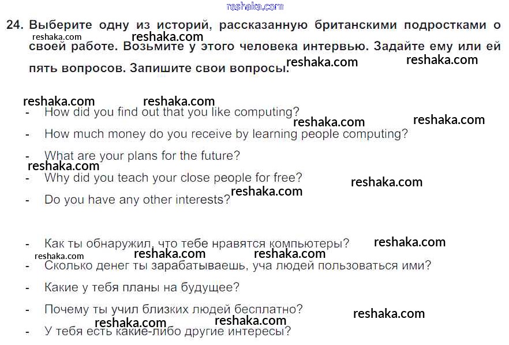Click "Why did you teach your close people for free?"
The height and width of the screenshot is (345, 509).
coord(173,178)
